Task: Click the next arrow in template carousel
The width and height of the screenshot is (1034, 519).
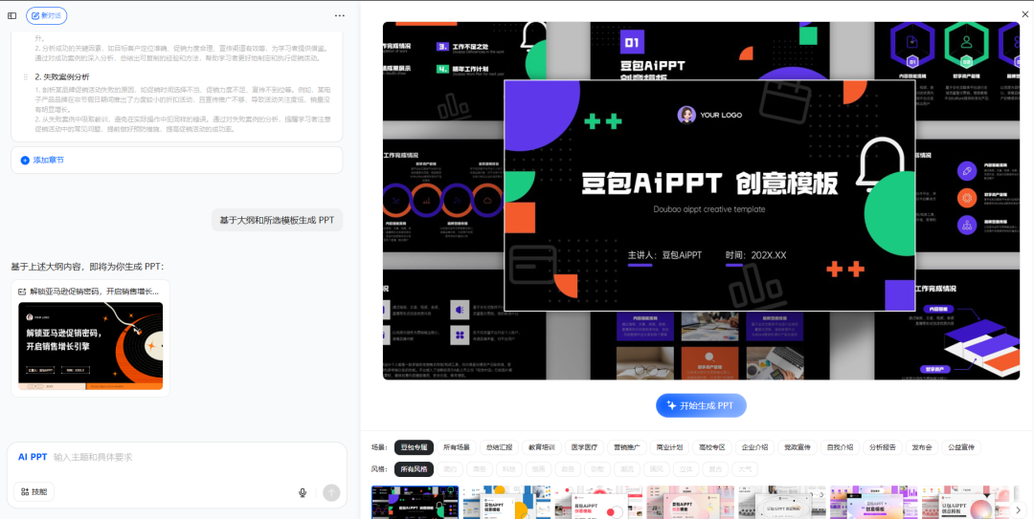Action: click(1020, 509)
